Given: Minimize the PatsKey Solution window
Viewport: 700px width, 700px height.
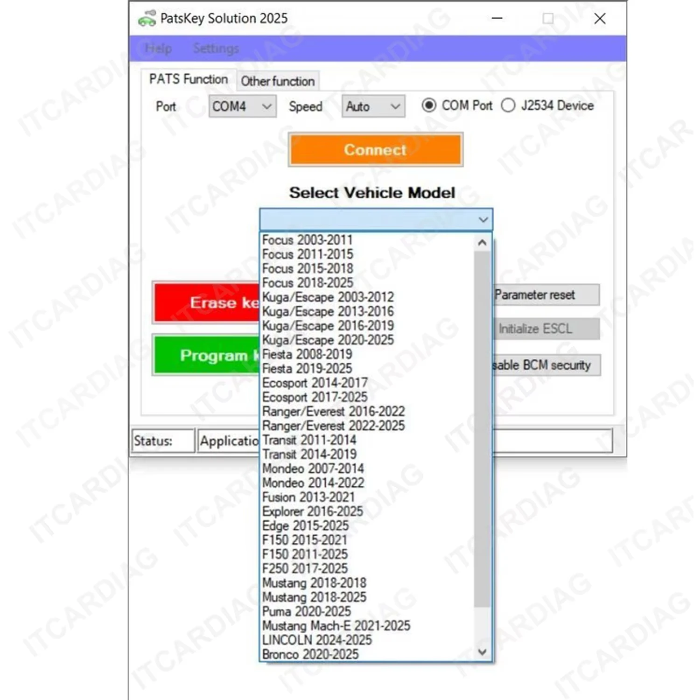Looking at the screenshot, I should [497, 19].
